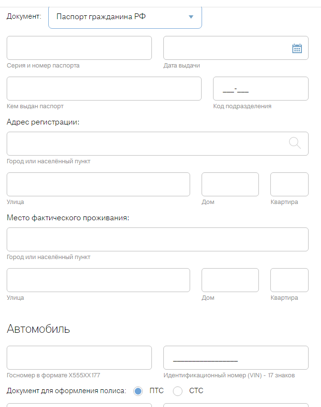This screenshot has height=407, width=321.
Task: Open calendar picker for issue date
Action: 297,48
